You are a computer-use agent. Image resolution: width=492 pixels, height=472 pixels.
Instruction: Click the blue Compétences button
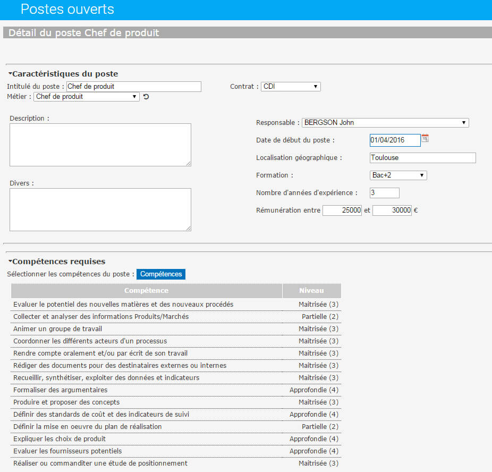(x=161, y=274)
